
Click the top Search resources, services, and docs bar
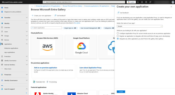tap(84, 2)
